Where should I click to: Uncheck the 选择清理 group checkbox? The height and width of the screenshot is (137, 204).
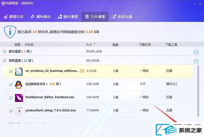pos(5,61)
